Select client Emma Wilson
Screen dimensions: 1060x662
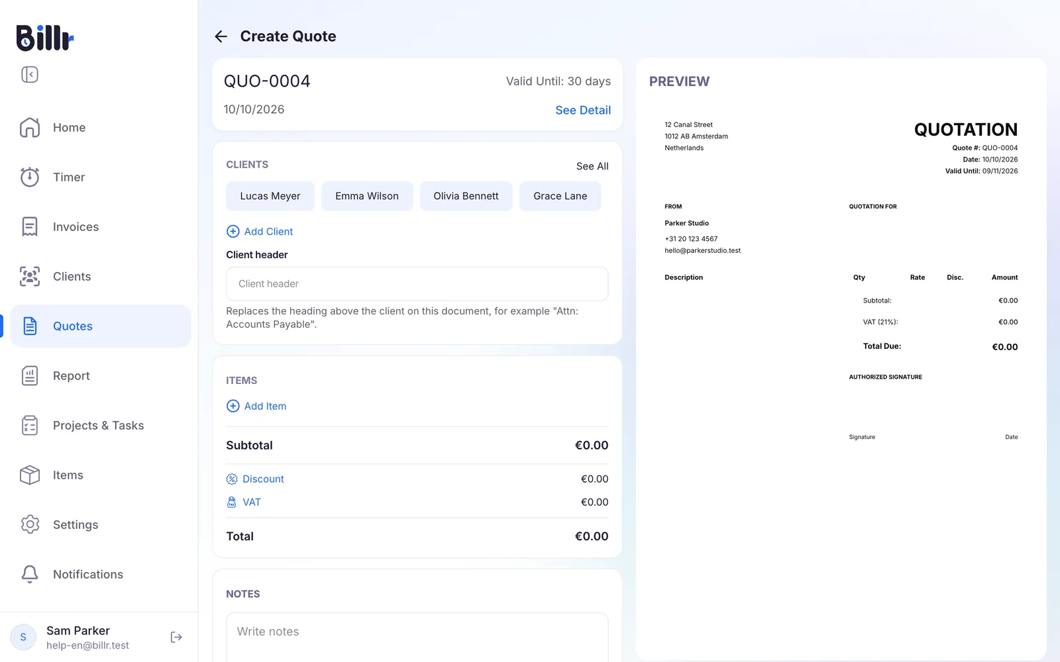[367, 196]
